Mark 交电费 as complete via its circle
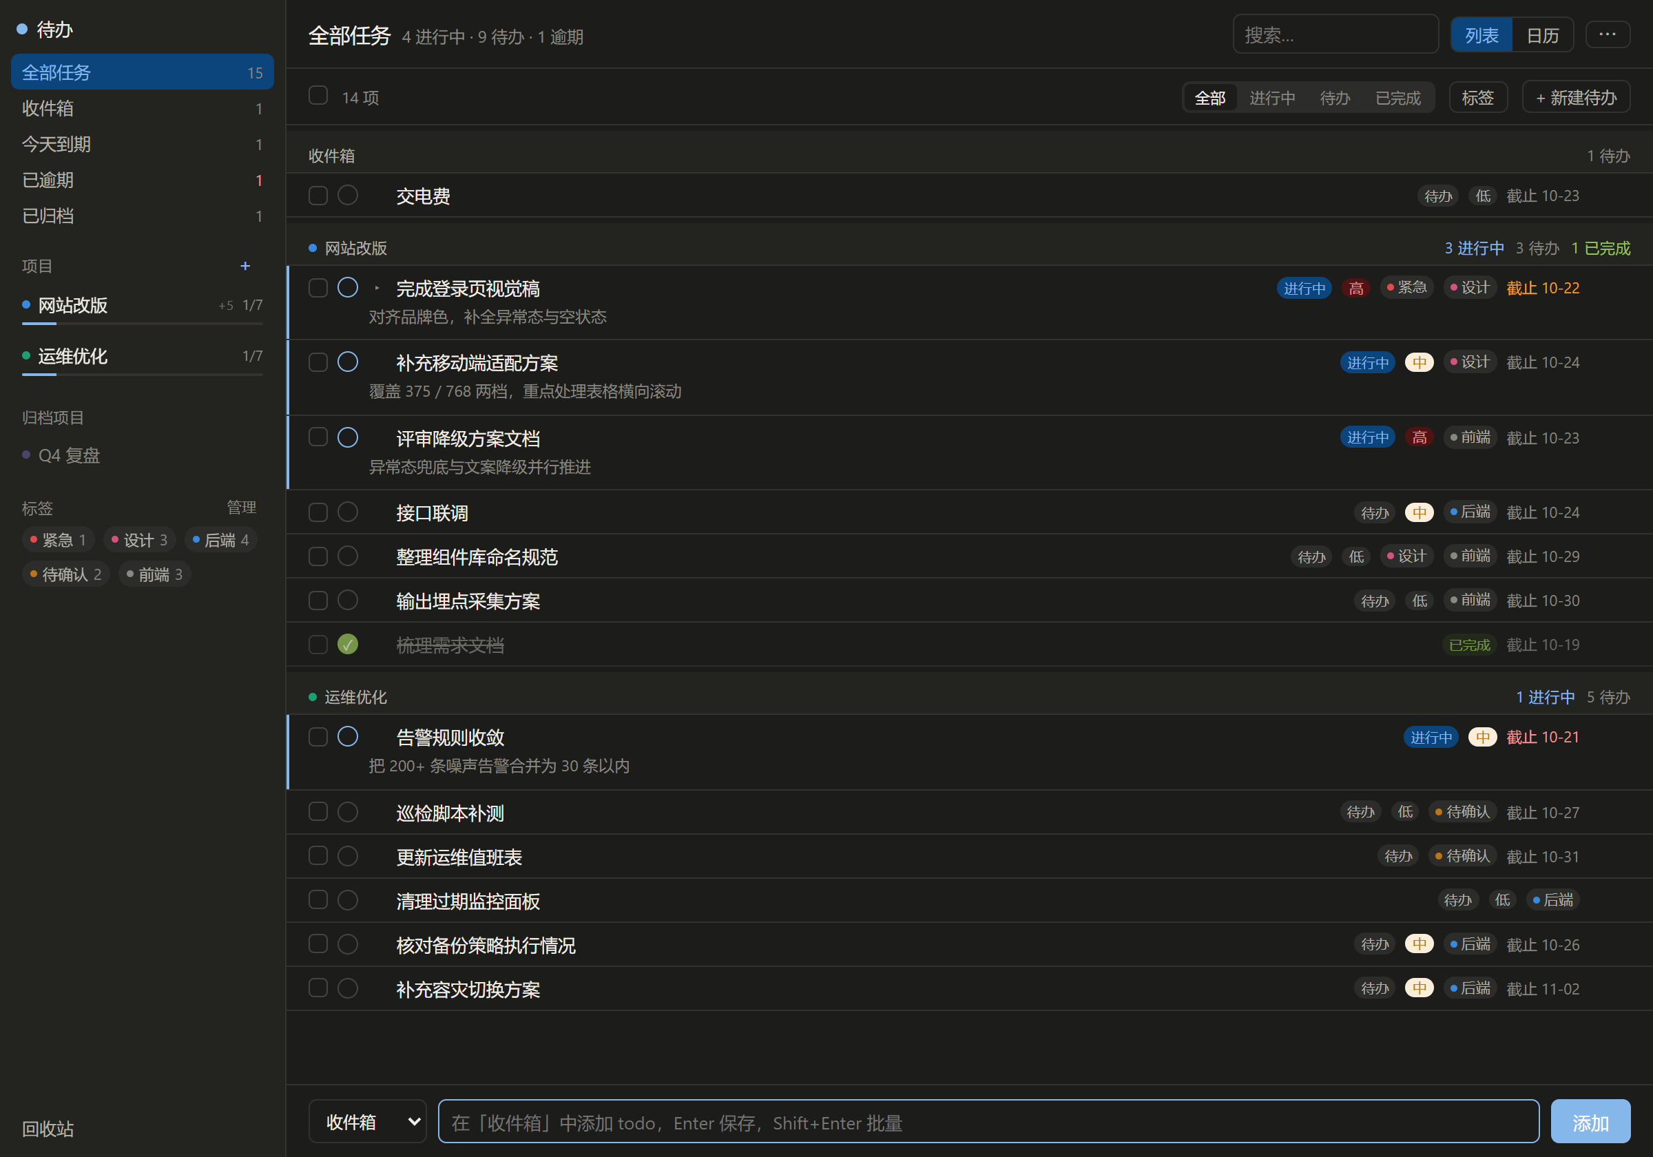The height and width of the screenshot is (1157, 1653). point(348,195)
